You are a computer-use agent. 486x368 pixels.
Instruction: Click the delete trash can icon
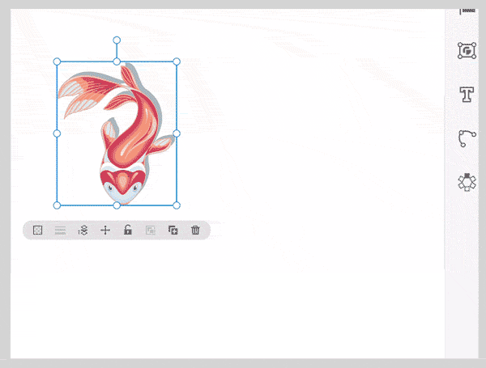tap(195, 231)
